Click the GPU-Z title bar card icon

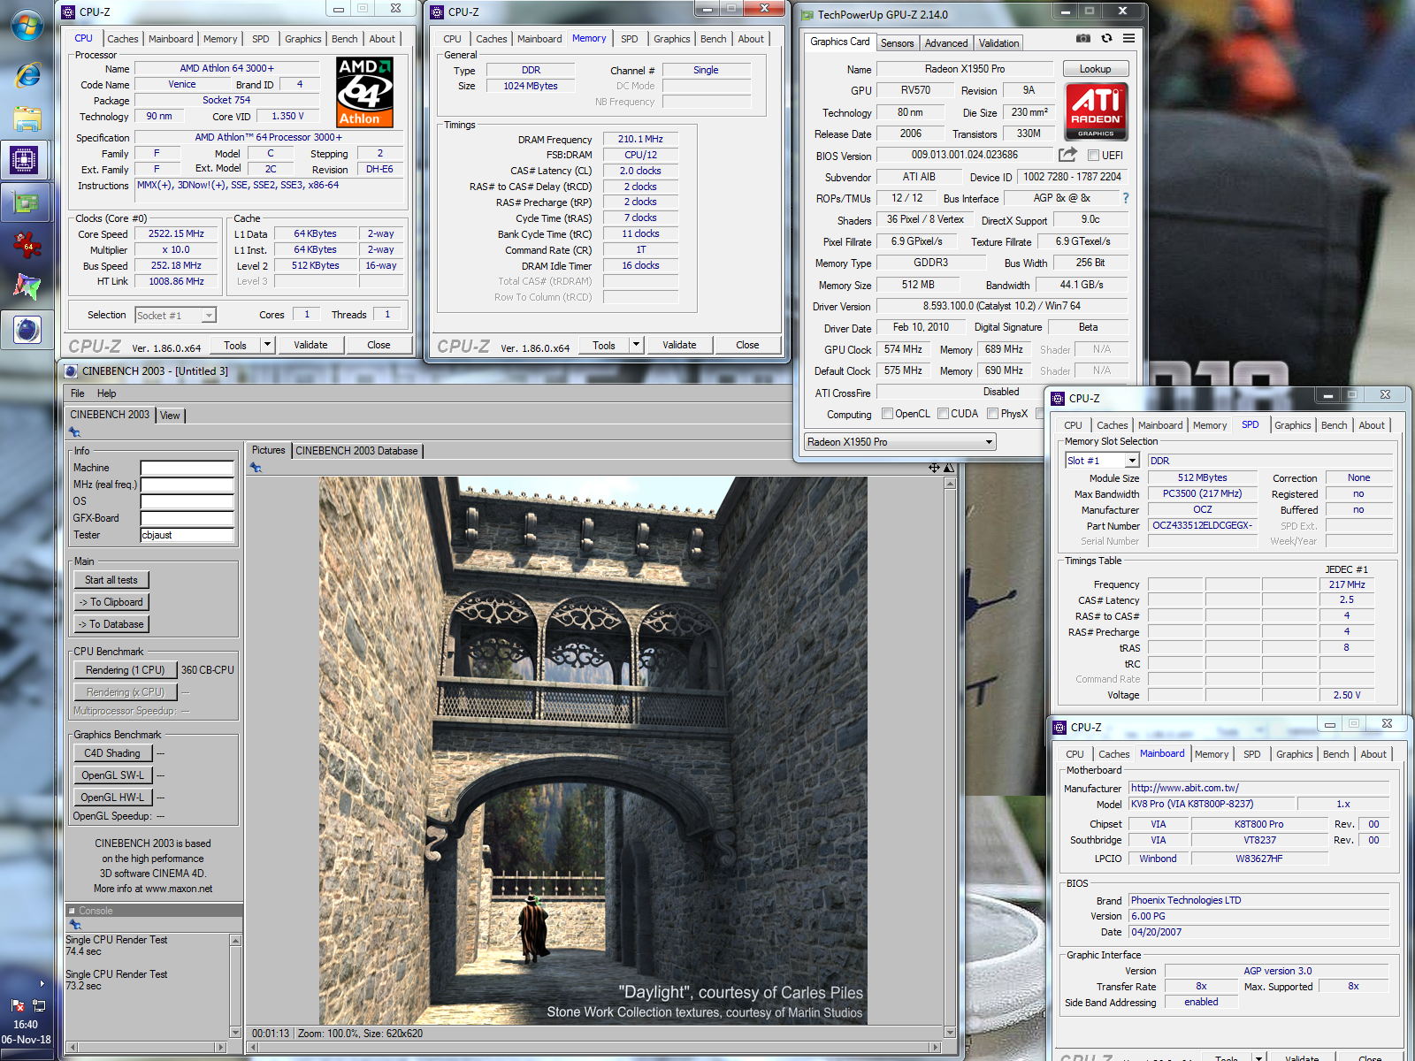tap(807, 15)
